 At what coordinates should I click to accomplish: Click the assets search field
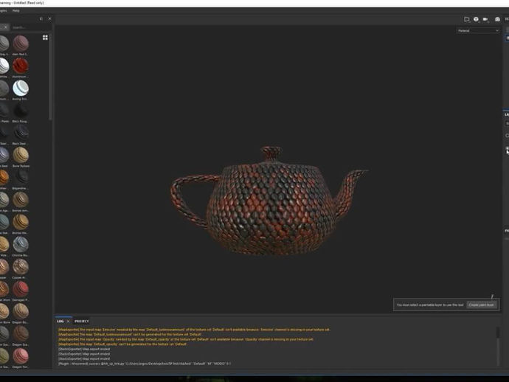coord(30,27)
